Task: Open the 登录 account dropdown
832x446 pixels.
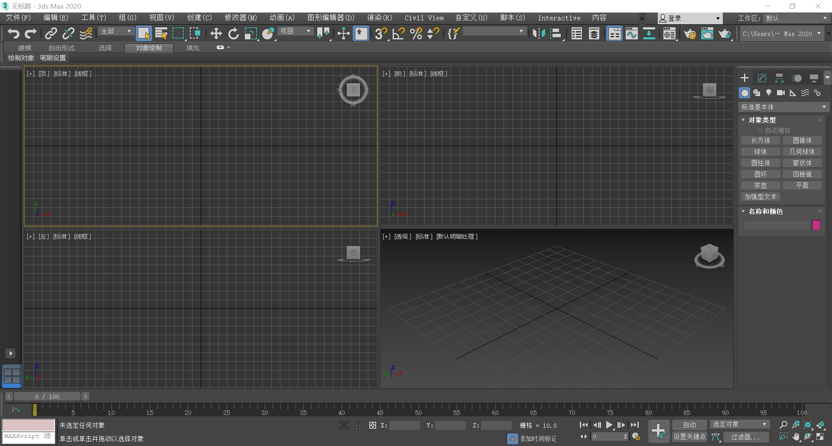Action: (690, 18)
